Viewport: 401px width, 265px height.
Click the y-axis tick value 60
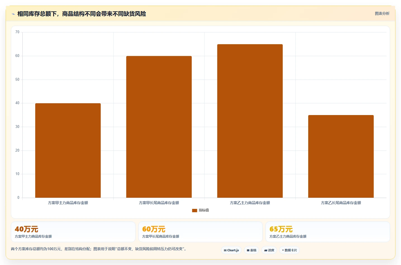click(x=17, y=56)
